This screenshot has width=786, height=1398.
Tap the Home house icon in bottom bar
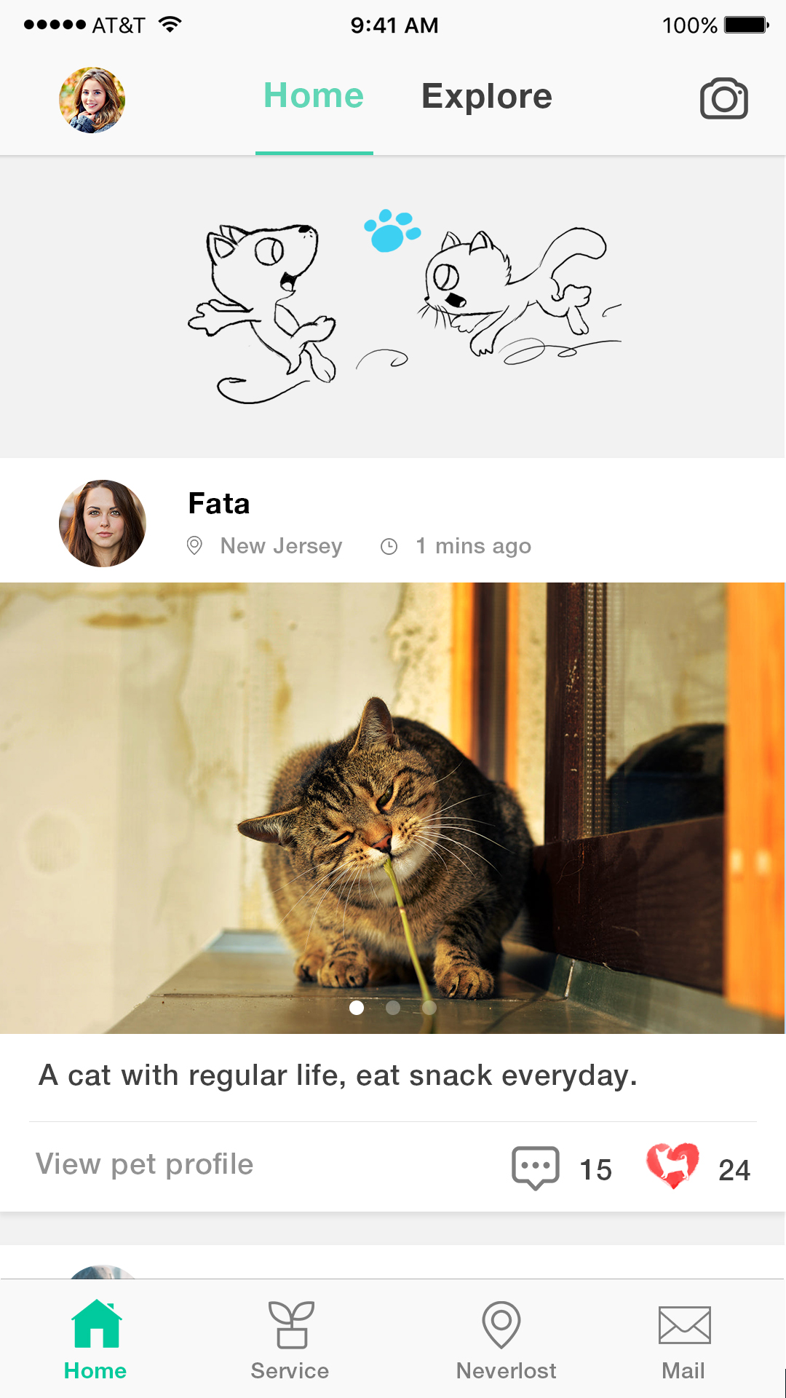(x=96, y=1324)
